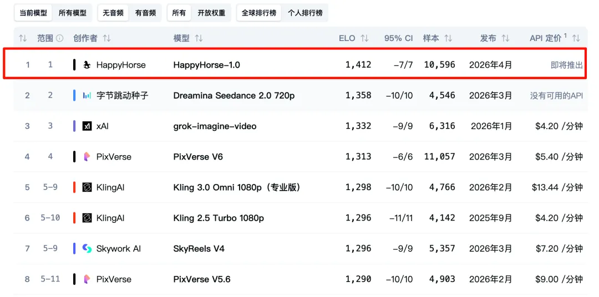Click the 范围 column header text

tap(45, 38)
